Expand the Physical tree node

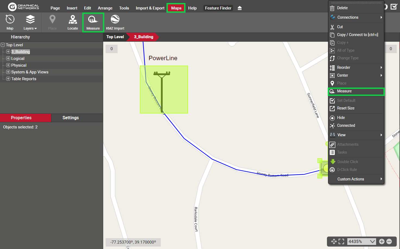tap(8, 65)
